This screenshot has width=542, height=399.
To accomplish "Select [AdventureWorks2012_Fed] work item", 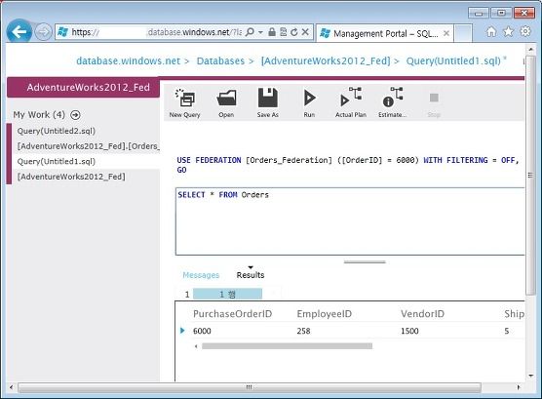I will coord(71,177).
